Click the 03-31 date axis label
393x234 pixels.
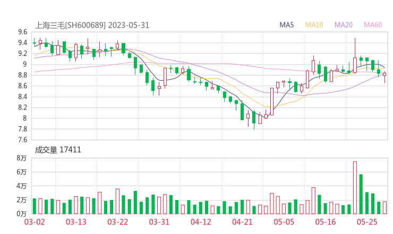coord(159,222)
